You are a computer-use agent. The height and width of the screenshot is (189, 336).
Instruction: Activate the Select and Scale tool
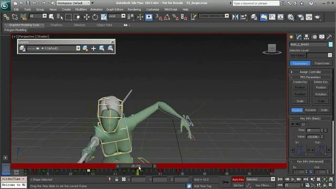[x=104, y=17]
